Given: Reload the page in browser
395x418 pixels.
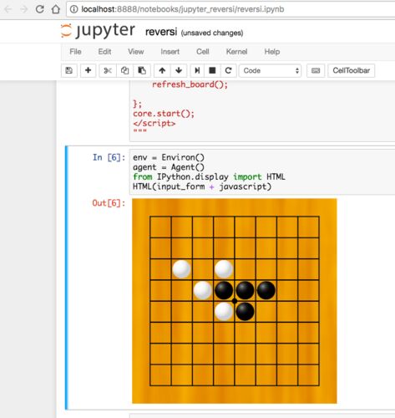Looking at the screenshot, I should pyautogui.click(x=40, y=9).
